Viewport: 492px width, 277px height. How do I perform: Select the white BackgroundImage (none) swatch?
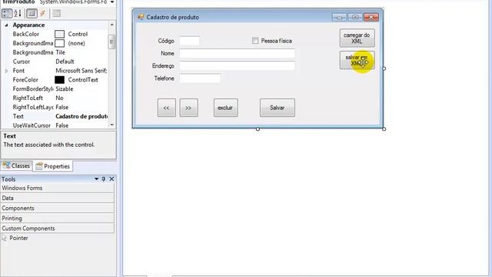pos(60,43)
